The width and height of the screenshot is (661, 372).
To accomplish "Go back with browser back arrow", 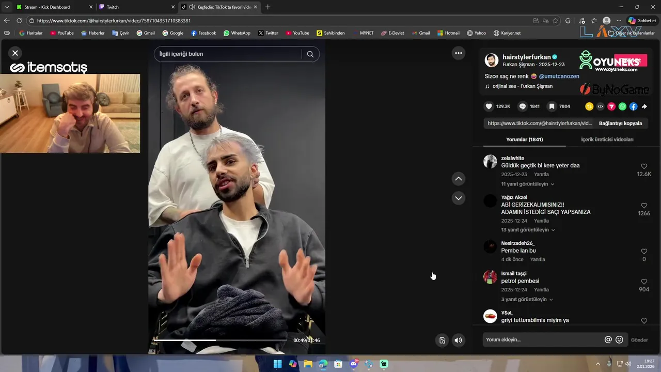I will coord(7,21).
